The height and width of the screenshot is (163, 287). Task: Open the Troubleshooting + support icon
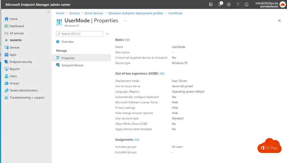pyautogui.click(x=6, y=97)
